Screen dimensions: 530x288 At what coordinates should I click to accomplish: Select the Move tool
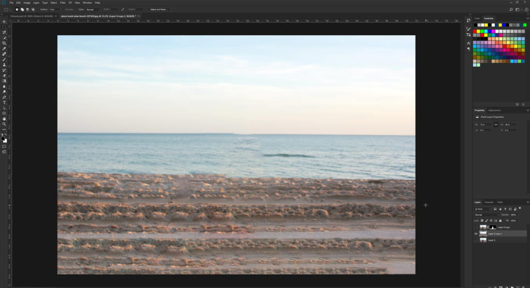[x=4, y=22]
